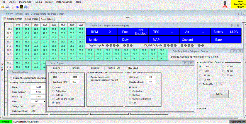Edit the Boost MAP (psi) field
This screenshot has width=246, height=124.
(x=151, y=77)
